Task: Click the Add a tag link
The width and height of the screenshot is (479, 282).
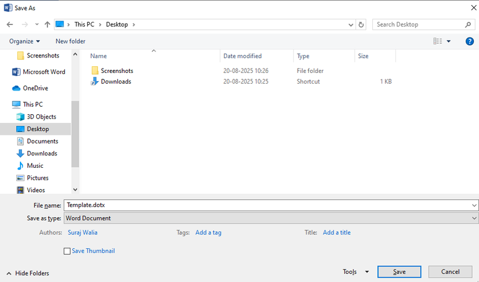Action: 208,233
